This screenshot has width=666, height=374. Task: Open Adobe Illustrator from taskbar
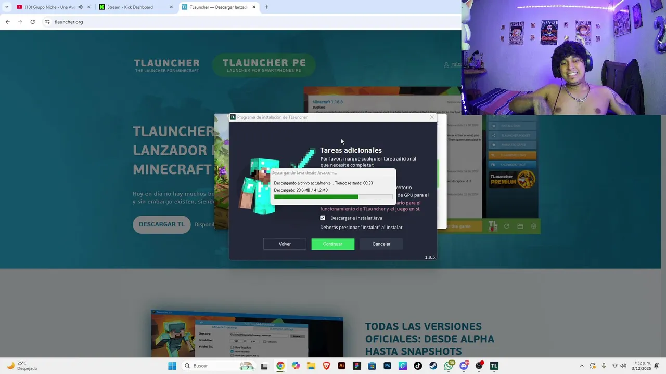point(341,366)
